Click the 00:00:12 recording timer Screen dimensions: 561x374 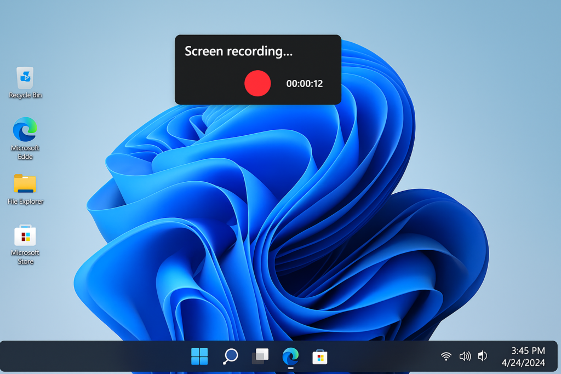pyautogui.click(x=305, y=84)
